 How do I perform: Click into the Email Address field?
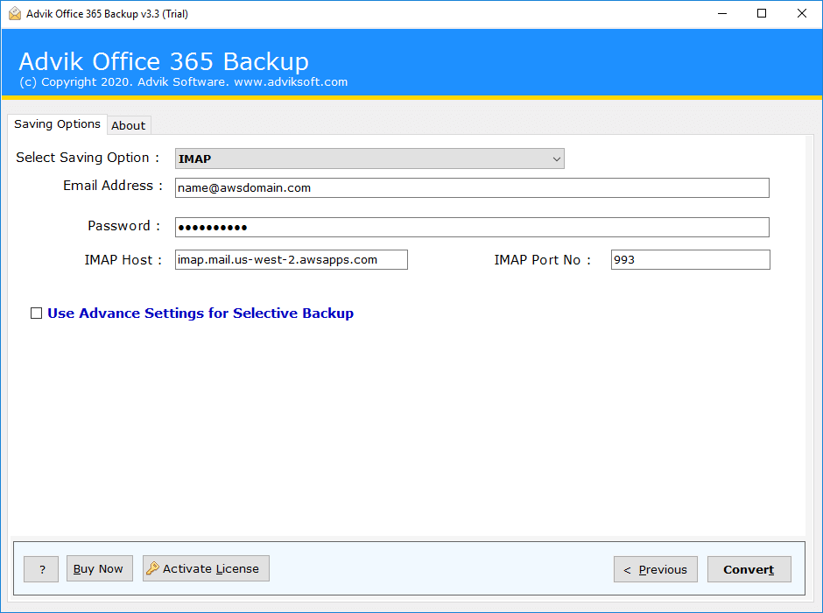472,188
